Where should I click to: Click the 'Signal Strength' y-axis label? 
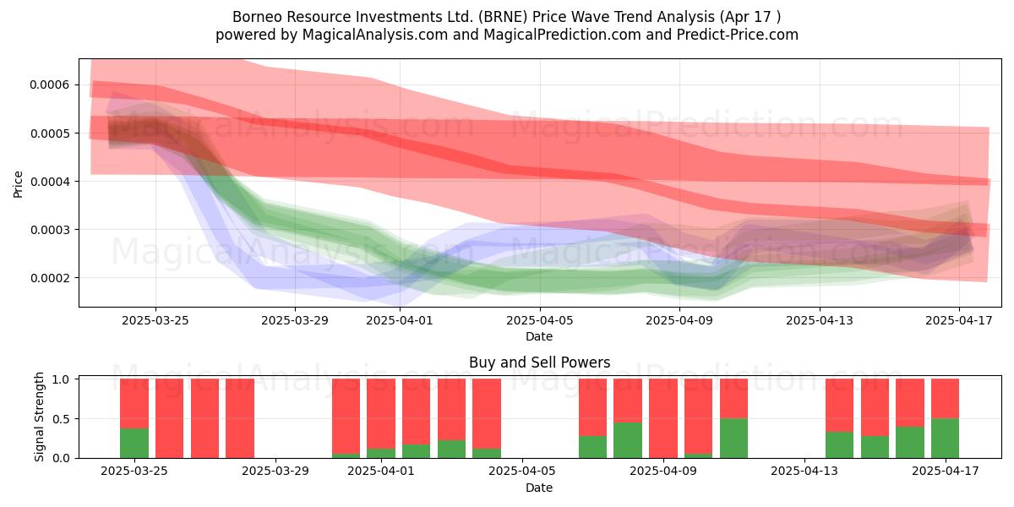pos(40,418)
